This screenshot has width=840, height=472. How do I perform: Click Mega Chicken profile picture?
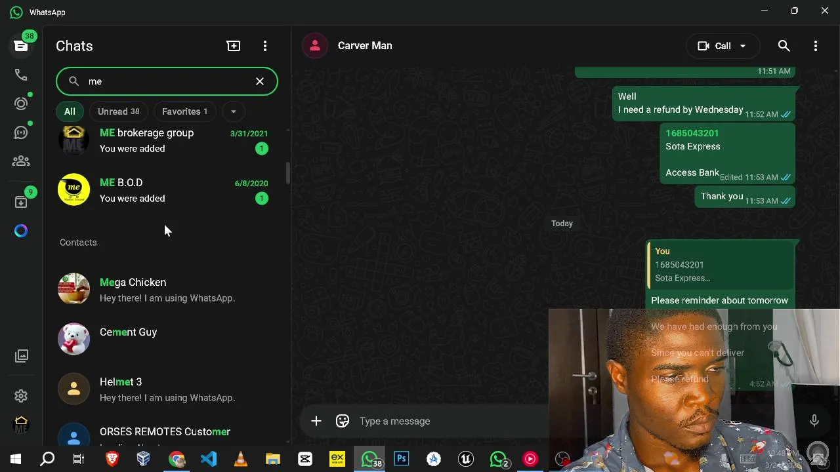point(74,289)
